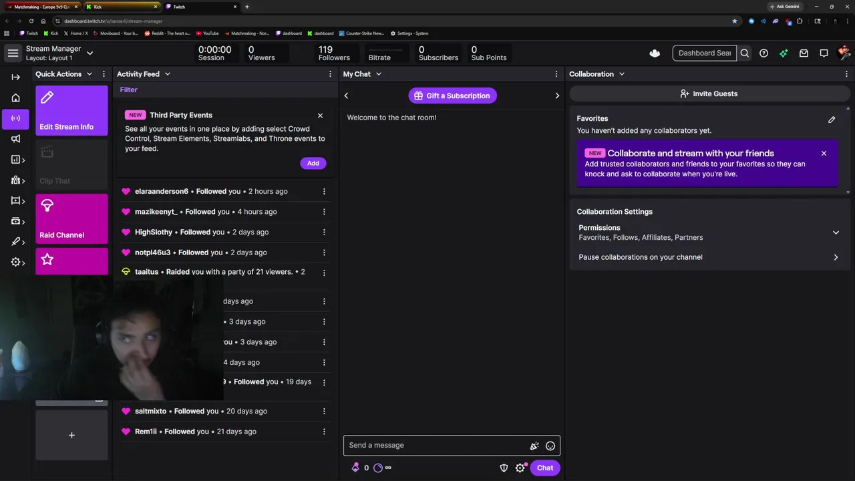Image resolution: width=855 pixels, height=481 pixels.
Task: Expand the Monetization sidebar section
Action: pyautogui.click(x=17, y=221)
